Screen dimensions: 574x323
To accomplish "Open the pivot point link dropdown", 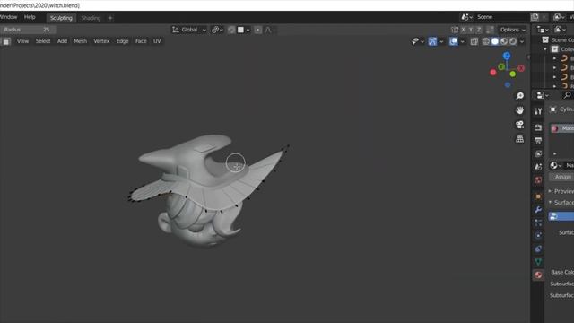I will click(217, 30).
